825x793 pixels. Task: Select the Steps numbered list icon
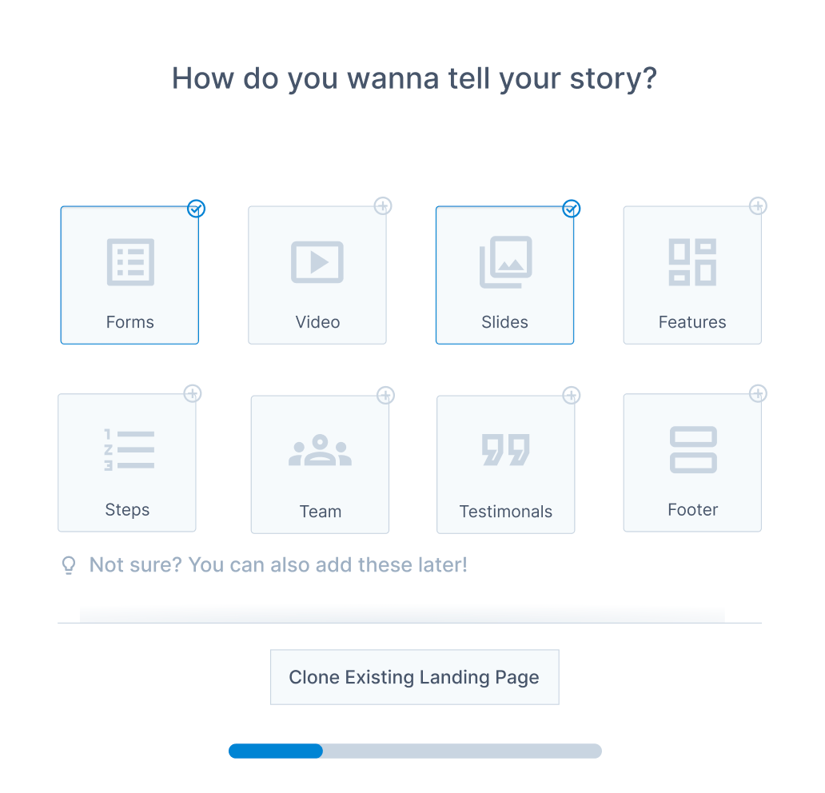127,449
